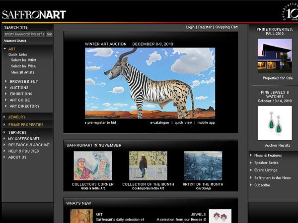Click COLLECTION OF THE MONTH caption

pyautogui.click(x=148, y=184)
